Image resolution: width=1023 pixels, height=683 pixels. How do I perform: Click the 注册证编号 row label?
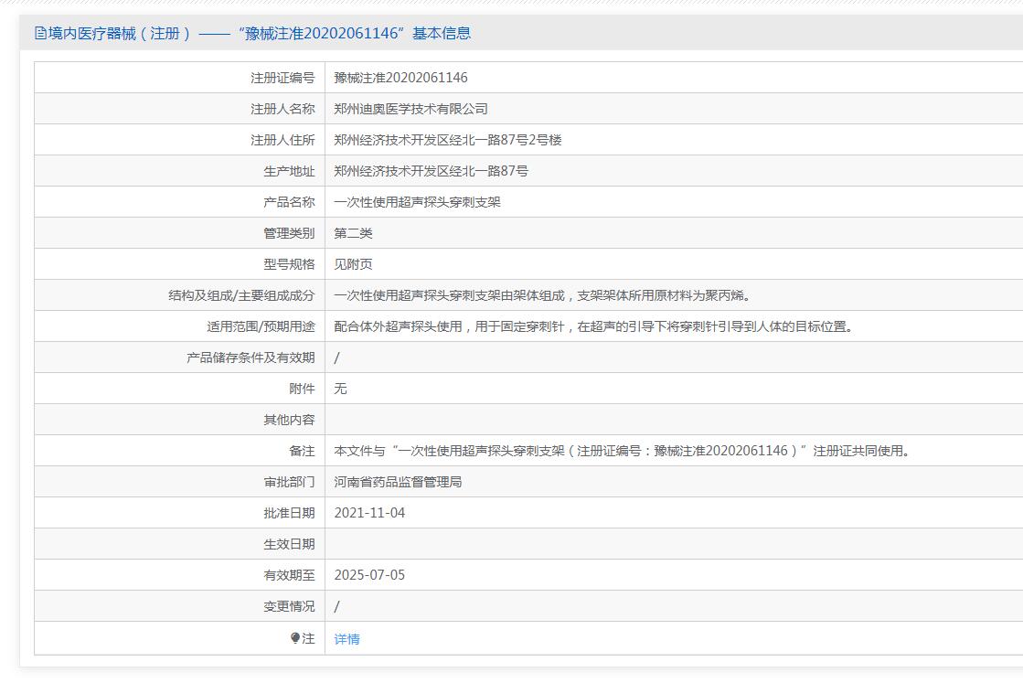point(282,79)
